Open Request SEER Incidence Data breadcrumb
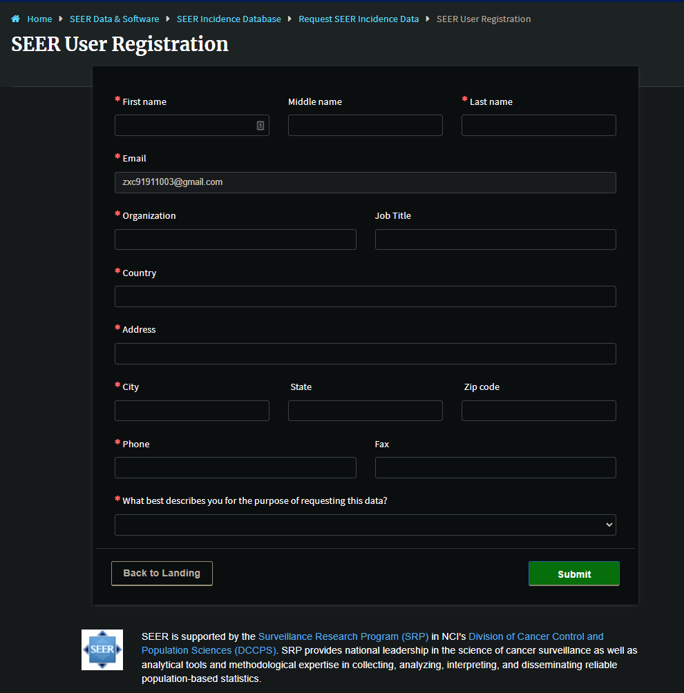 click(359, 19)
